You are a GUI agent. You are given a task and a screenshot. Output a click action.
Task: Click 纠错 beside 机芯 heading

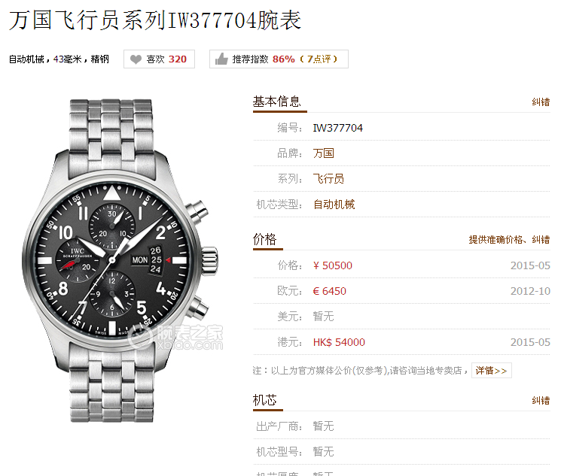541,401
